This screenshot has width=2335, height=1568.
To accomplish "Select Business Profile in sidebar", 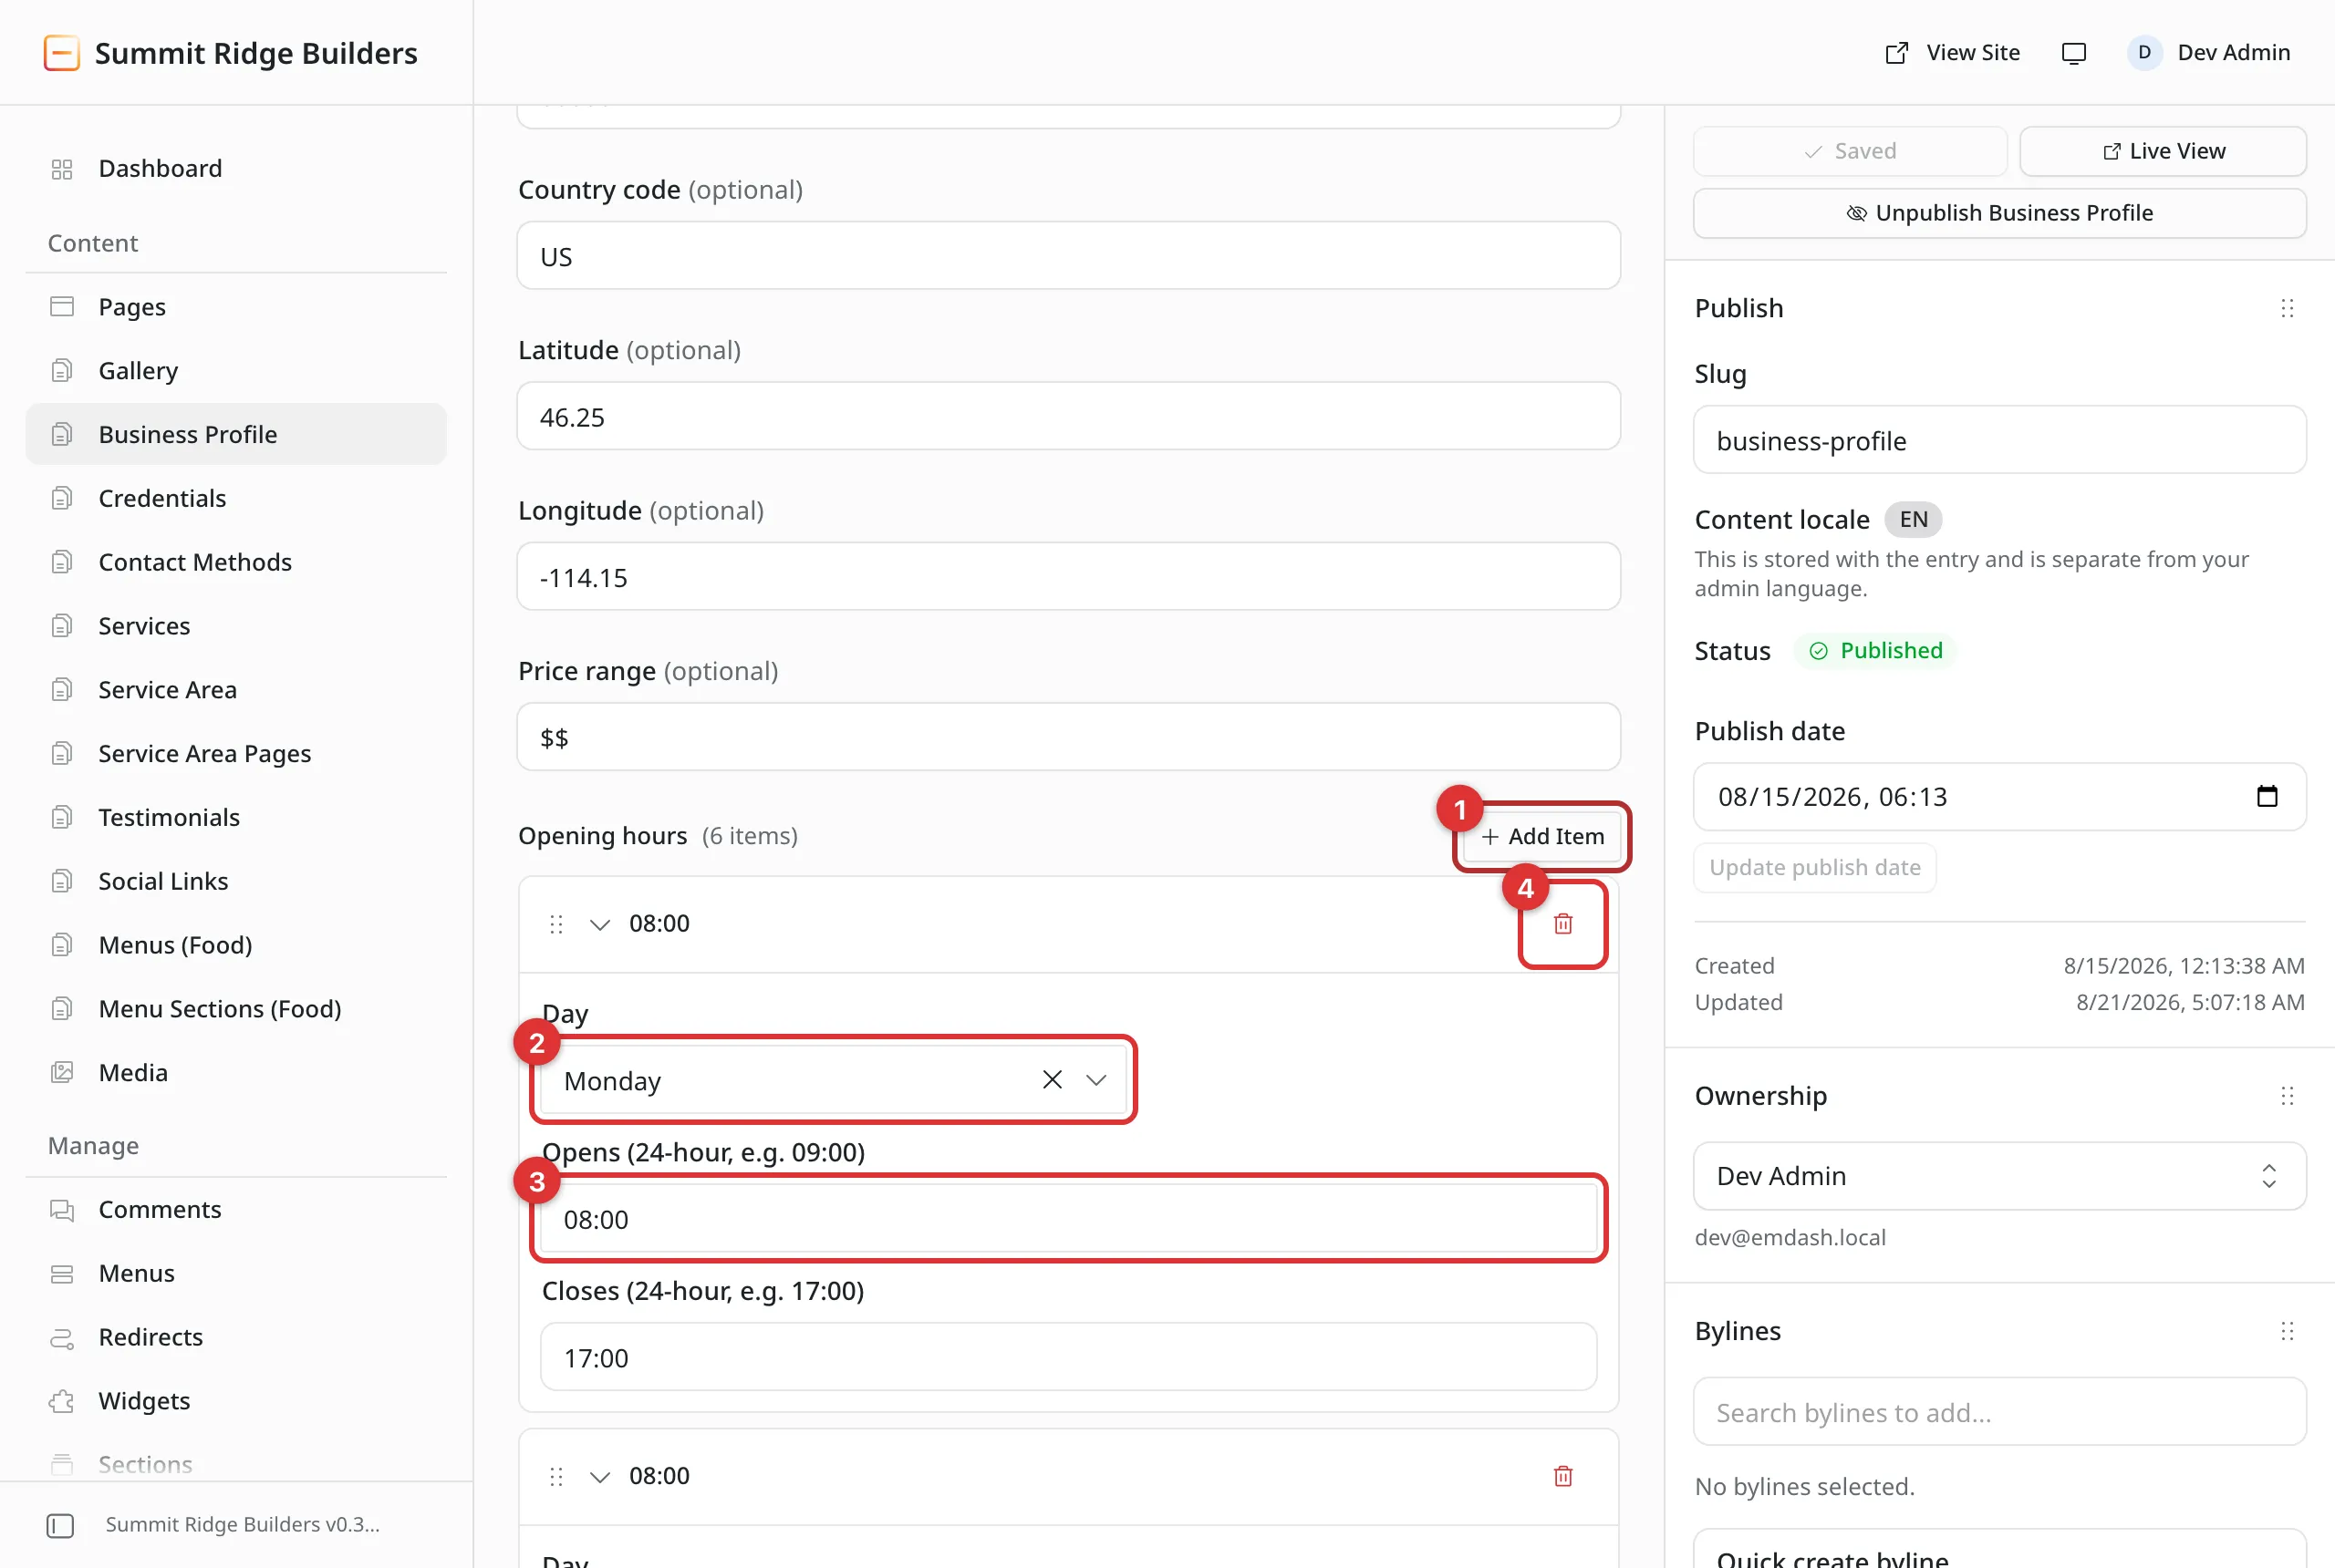I will tap(236, 434).
